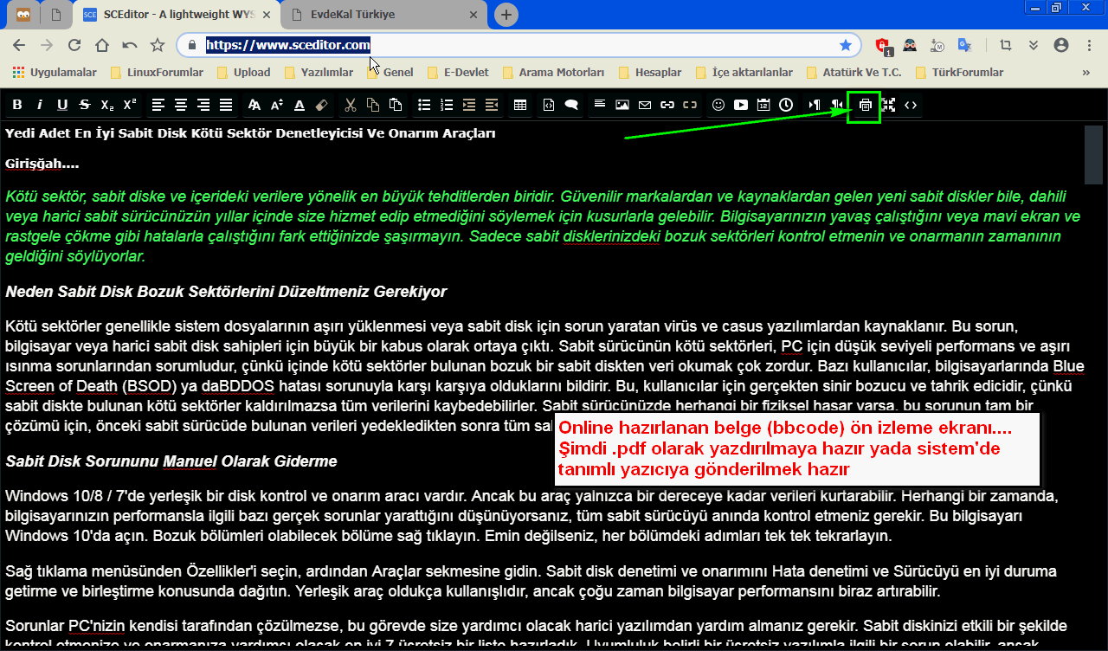Insert the current time

click(786, 105)
